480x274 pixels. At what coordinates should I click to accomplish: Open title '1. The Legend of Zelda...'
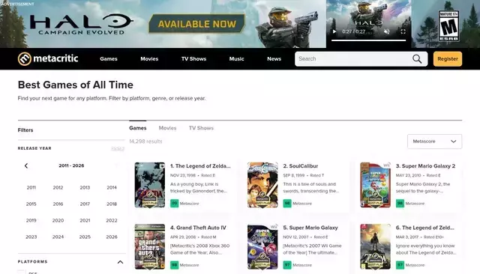(200, 166)
